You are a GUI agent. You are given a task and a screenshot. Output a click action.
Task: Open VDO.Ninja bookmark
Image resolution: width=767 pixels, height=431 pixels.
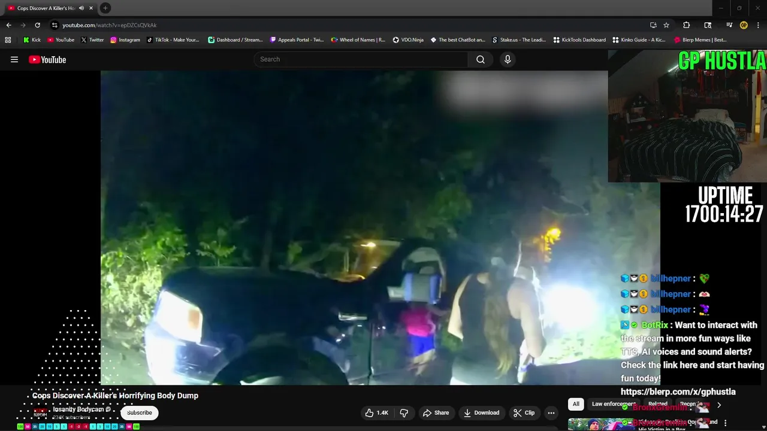click(408, 40)
